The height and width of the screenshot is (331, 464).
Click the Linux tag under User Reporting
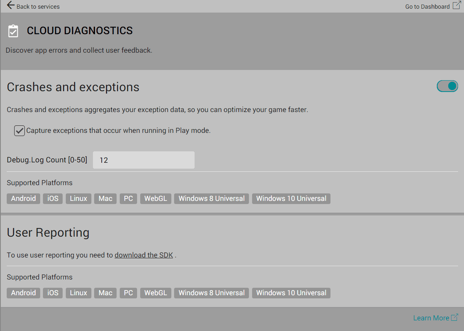click(78, 293)
